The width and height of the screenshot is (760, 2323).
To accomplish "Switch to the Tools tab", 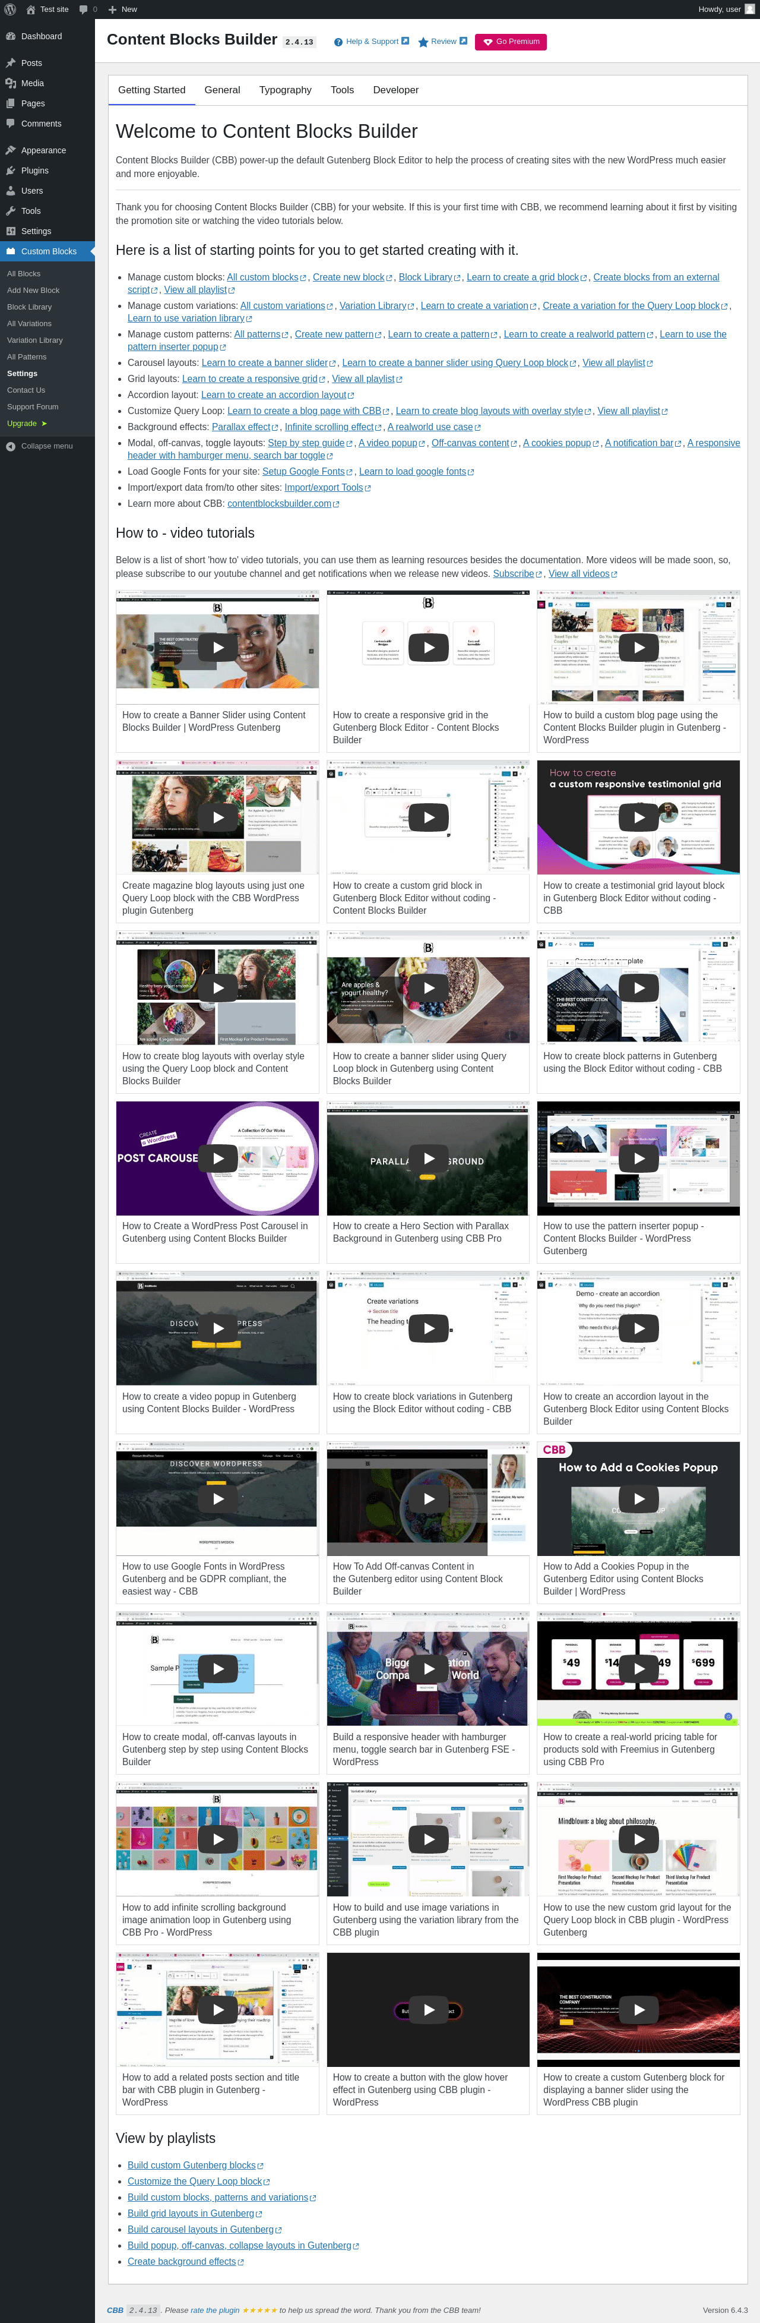I will tap(341, 90).
